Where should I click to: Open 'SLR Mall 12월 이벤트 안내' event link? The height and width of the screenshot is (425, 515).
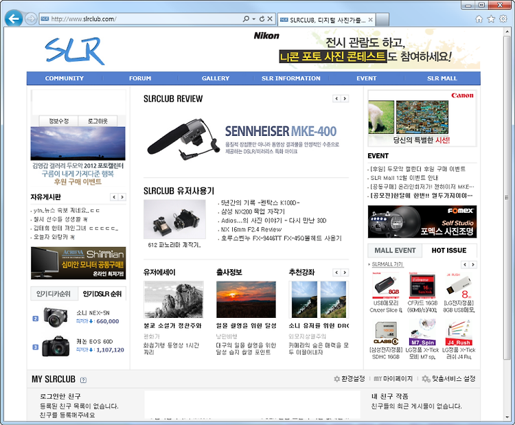[x=404, y=178]
